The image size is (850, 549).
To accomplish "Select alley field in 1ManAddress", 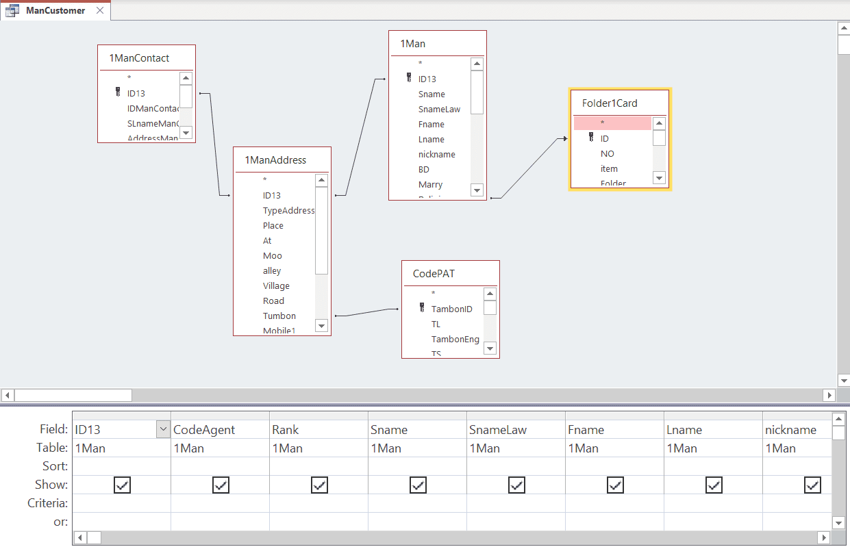I will 272,270.
